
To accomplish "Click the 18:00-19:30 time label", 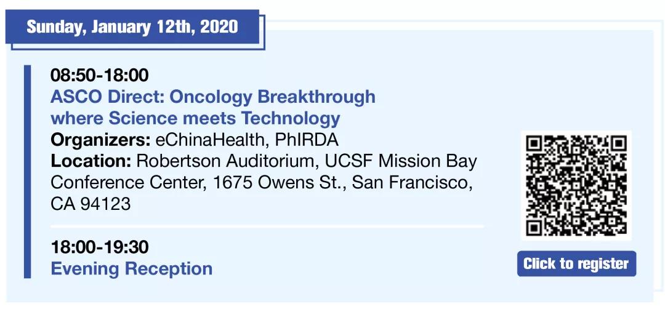I will (x=100, y=247).
